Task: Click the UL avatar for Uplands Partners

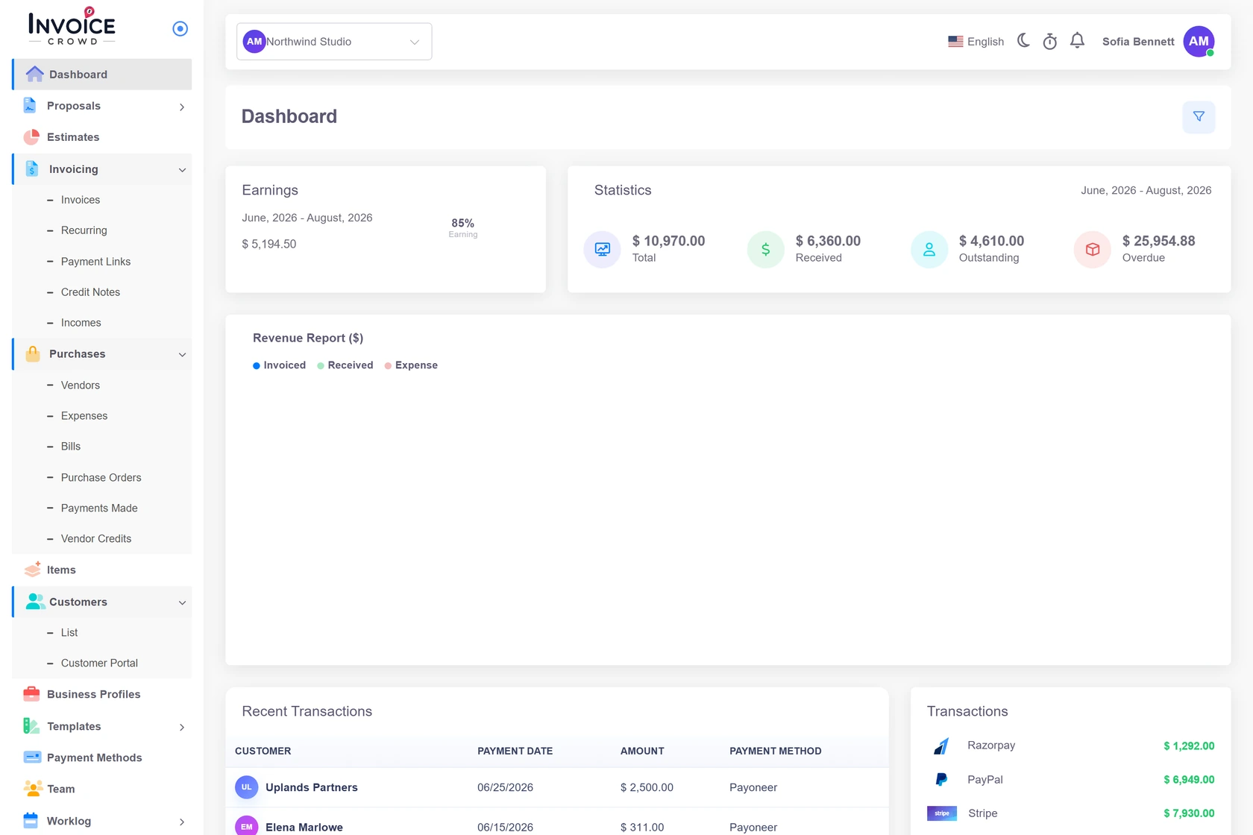Action: point(247,787)
